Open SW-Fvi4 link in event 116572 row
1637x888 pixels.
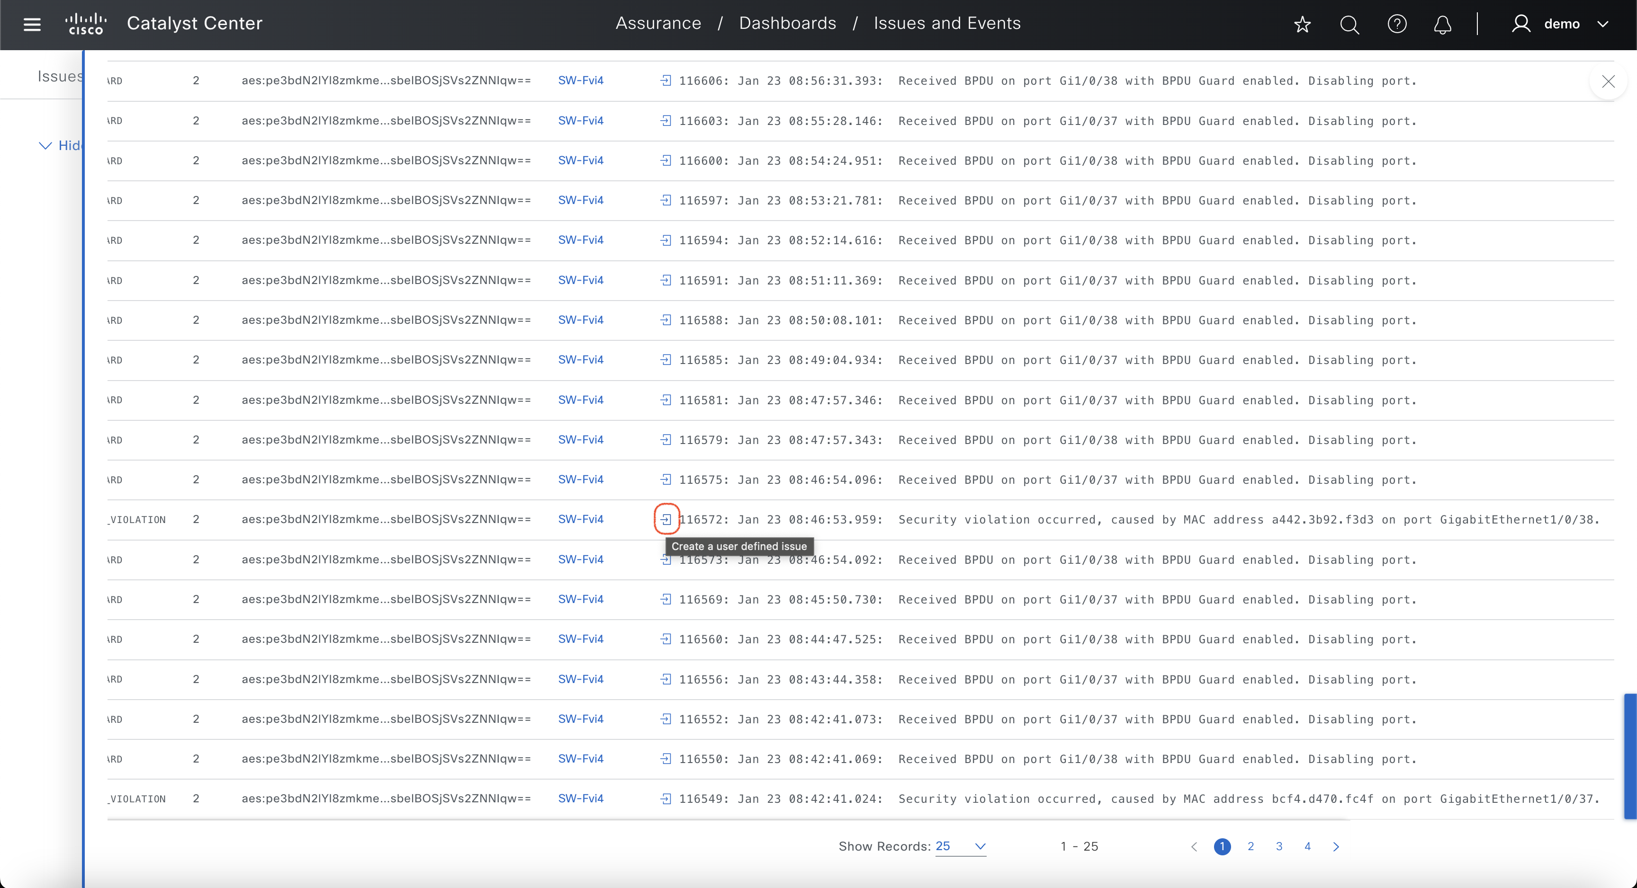[x=580, y=520]
